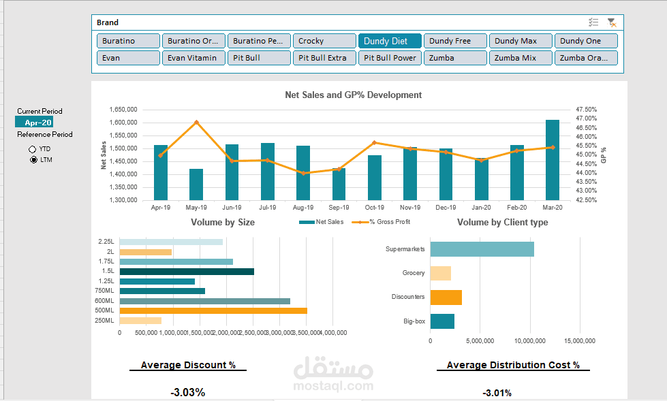The width and height of the screenshot is (667, 401).
Task: Click the 2L volume bar
Action: 146,252
